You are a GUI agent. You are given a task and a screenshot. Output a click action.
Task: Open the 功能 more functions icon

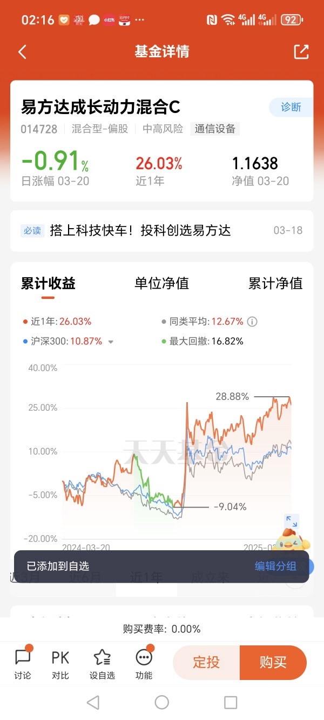click(144, 663)
